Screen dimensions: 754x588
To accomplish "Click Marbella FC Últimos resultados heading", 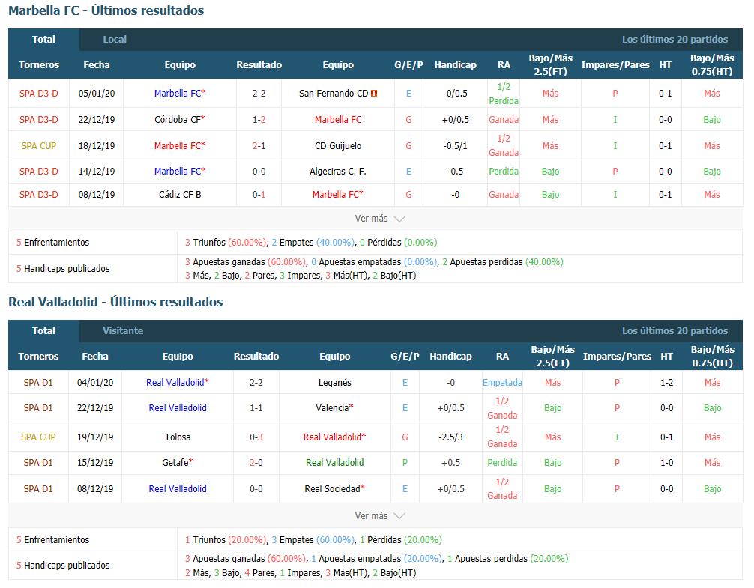I will point(106,10).
